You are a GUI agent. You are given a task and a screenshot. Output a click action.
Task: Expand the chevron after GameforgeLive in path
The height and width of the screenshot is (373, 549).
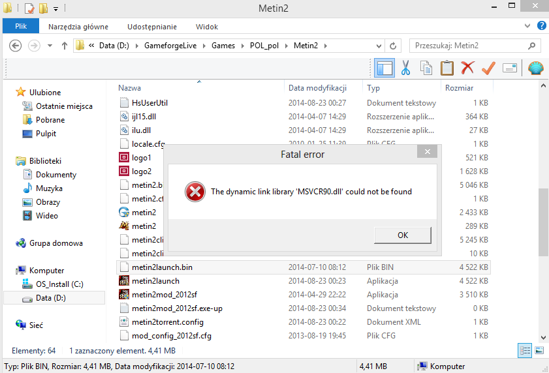[x=204, y=46]
